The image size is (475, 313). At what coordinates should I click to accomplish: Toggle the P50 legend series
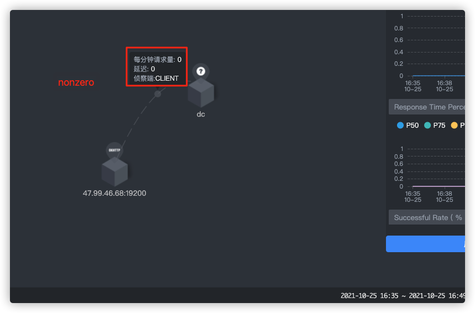tap(408, 126)
